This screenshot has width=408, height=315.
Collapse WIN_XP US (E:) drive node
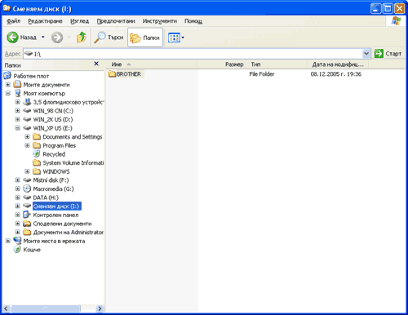(18, 128)
